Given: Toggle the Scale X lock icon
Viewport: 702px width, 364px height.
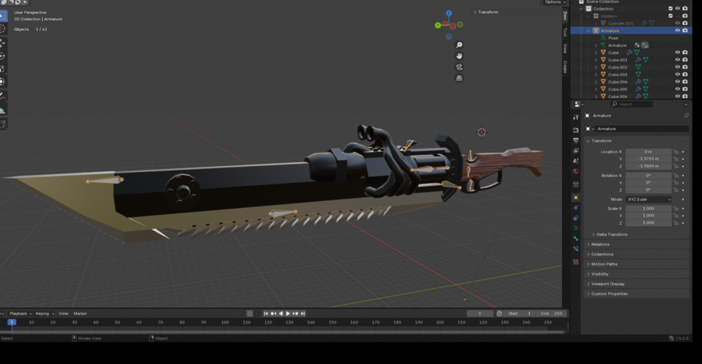Looking at the screenshot, I should click(x=676, y=208).
